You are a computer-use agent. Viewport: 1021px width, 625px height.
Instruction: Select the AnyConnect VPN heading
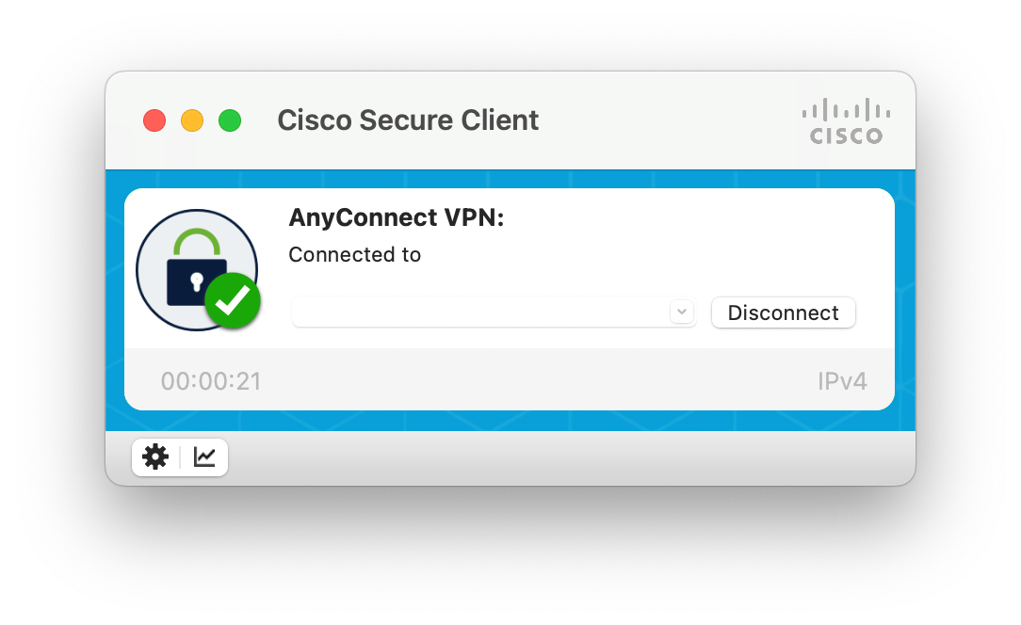(397, 217)
